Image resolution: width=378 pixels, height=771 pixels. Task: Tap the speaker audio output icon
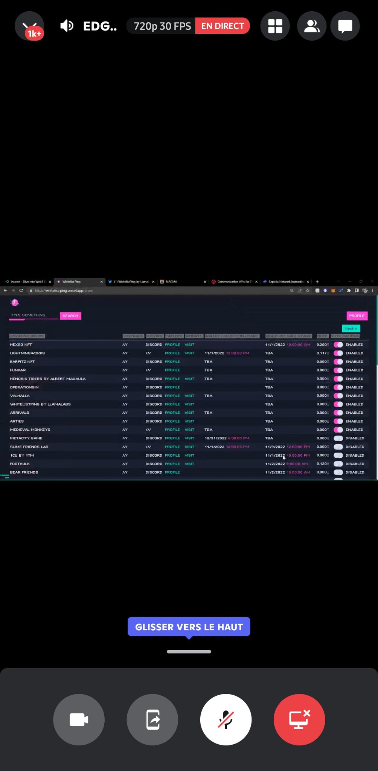click(67, 26)
